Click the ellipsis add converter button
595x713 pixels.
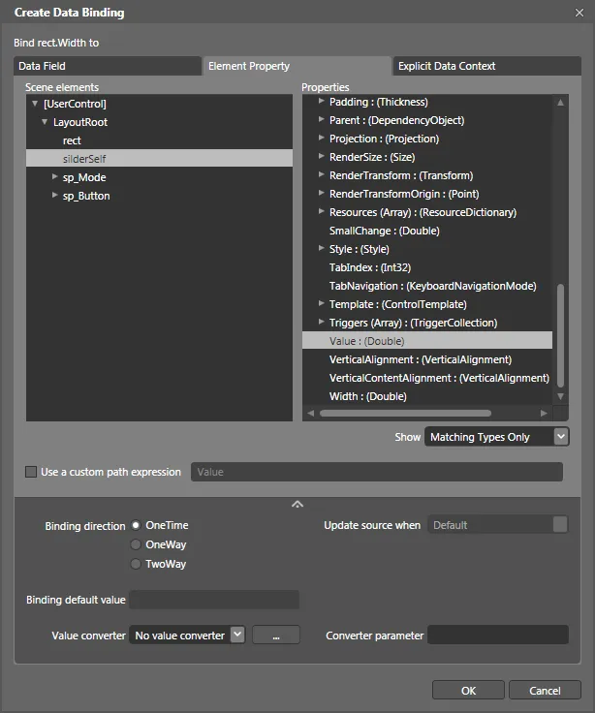[275, 635]
